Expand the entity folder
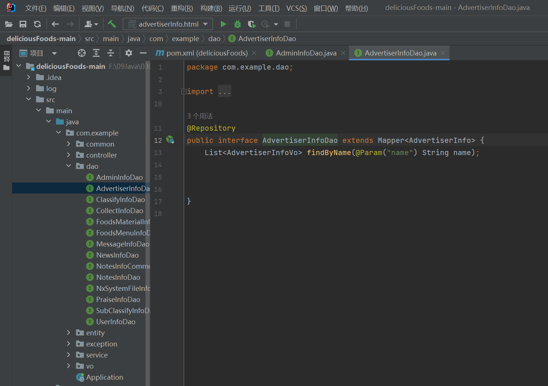This screenshot has width=548, height=386. click(68, 333)
